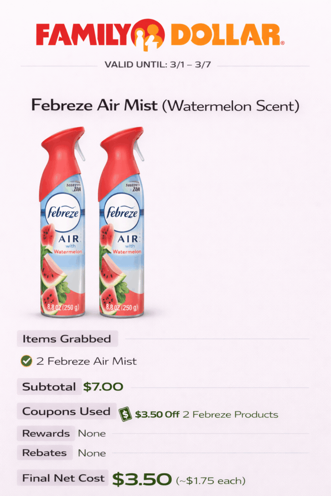
Task: Select the left Febreze bottle image
Action: coord(62,222)
